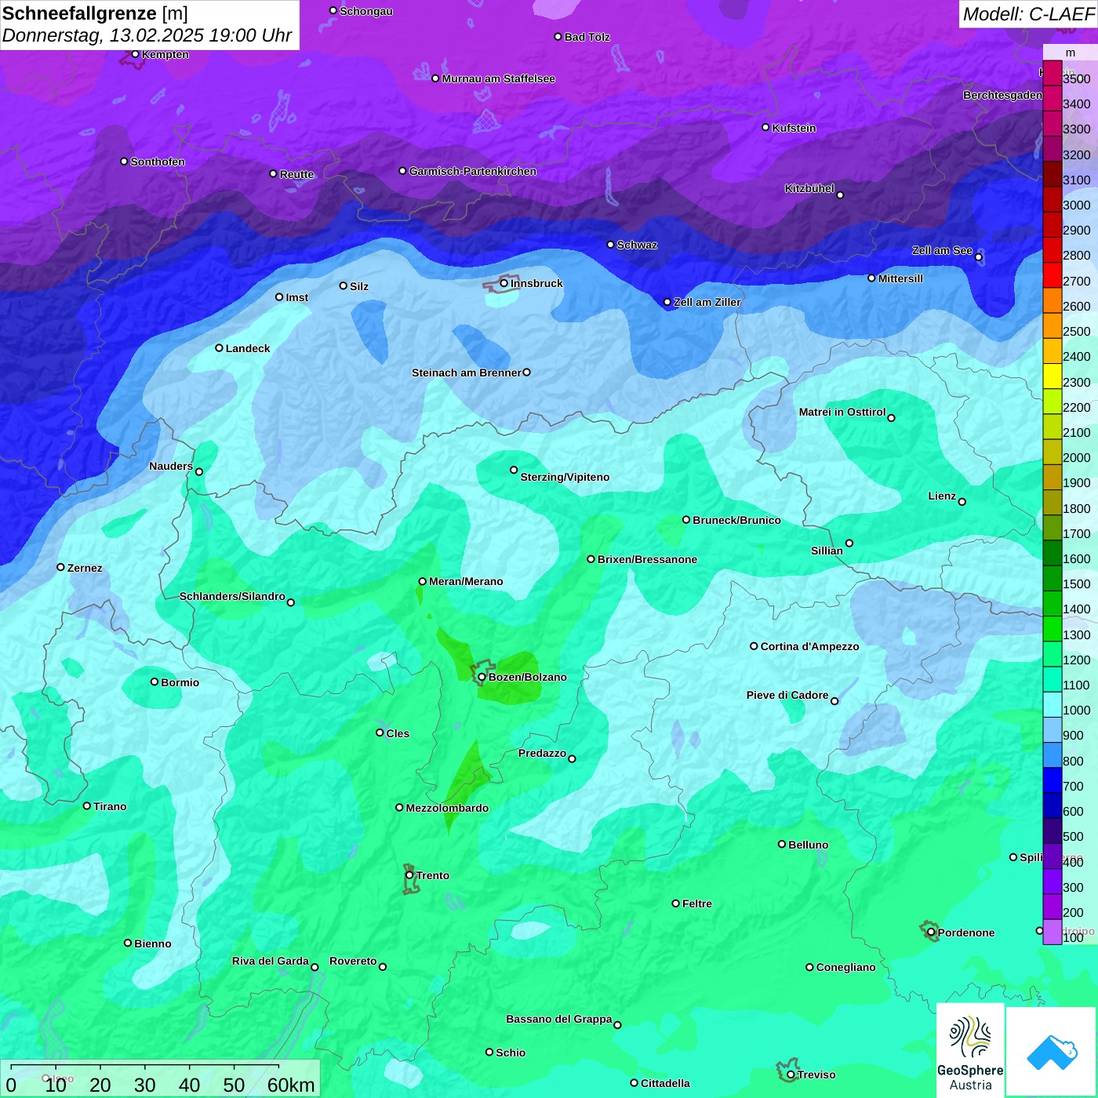Click the Kitzbühel location dot

pyautogui.click(x=840, y=195)
